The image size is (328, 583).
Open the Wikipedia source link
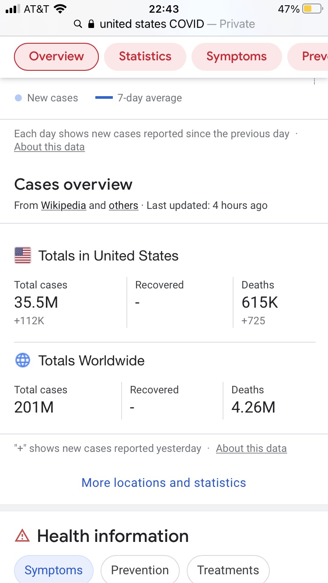63,205
